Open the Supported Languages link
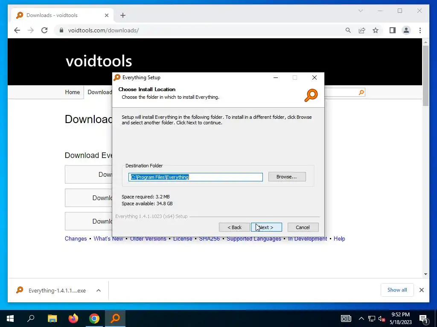Screen dimensions: 437x327 pos(254,238)
